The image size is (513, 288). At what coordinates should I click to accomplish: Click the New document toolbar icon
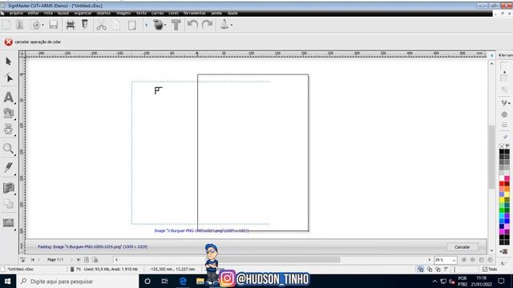pos(7,25)
